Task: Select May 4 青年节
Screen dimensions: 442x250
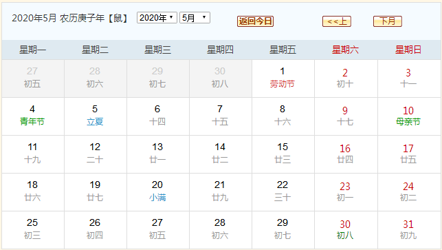Action: point(33,116)
